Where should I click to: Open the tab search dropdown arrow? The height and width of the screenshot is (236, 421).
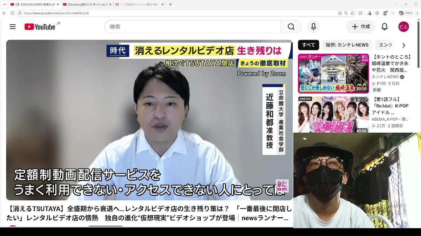pyautogui.click(x=4, y=5)
